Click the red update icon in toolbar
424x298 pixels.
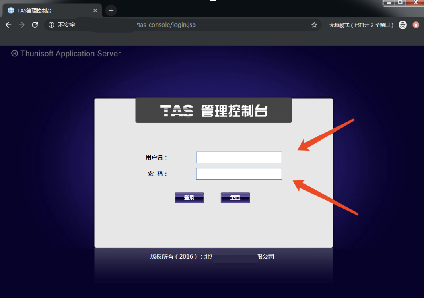point(416,25)
